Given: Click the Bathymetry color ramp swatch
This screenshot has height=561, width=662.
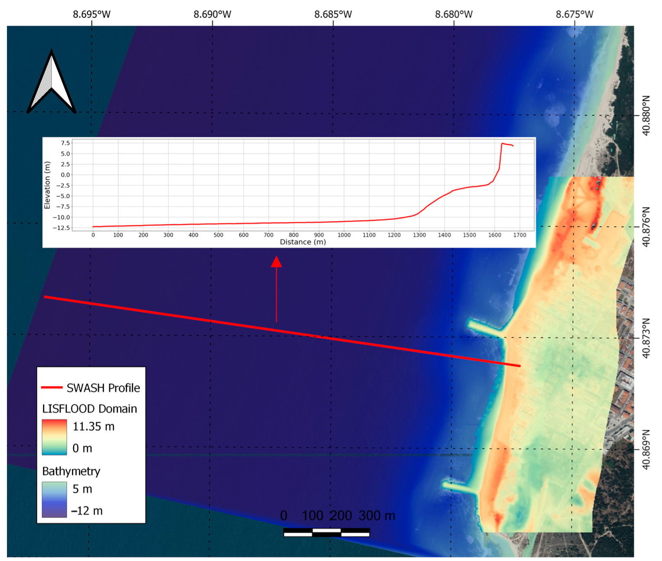Looking at the screenshot, I should coord(54,499).
